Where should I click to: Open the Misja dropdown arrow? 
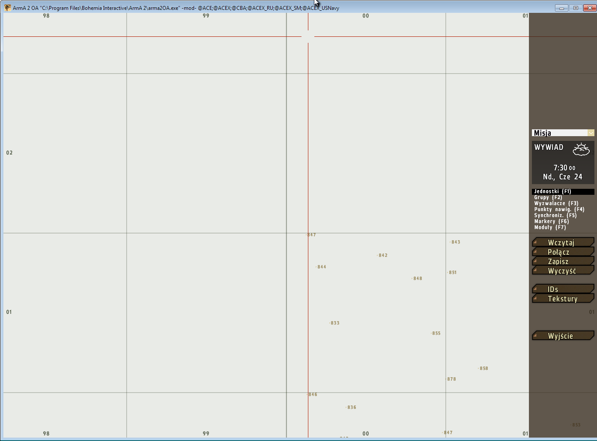point(591,133)
